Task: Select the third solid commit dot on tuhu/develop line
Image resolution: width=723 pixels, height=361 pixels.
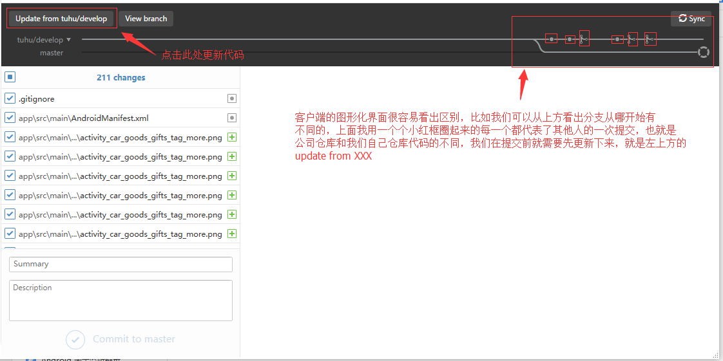Action: 617,40
